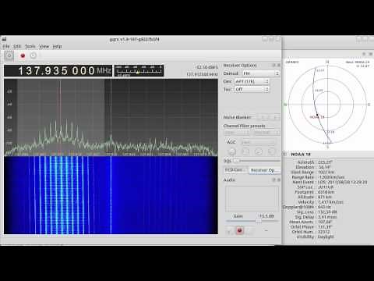Click the third button in the row below AGC
Viewport: 374px width, 281px height.
click(259, 151)
